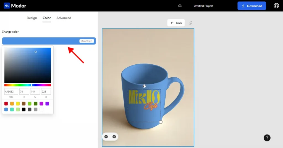Pick the blue color swatch

click(6, 109)
